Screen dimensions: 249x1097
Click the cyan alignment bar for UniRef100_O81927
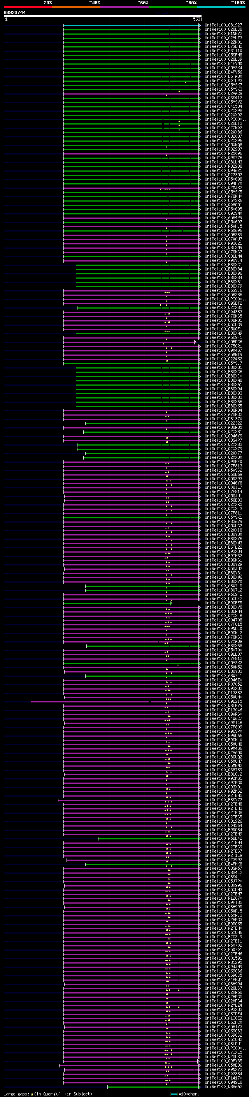[x=132, y=25]
